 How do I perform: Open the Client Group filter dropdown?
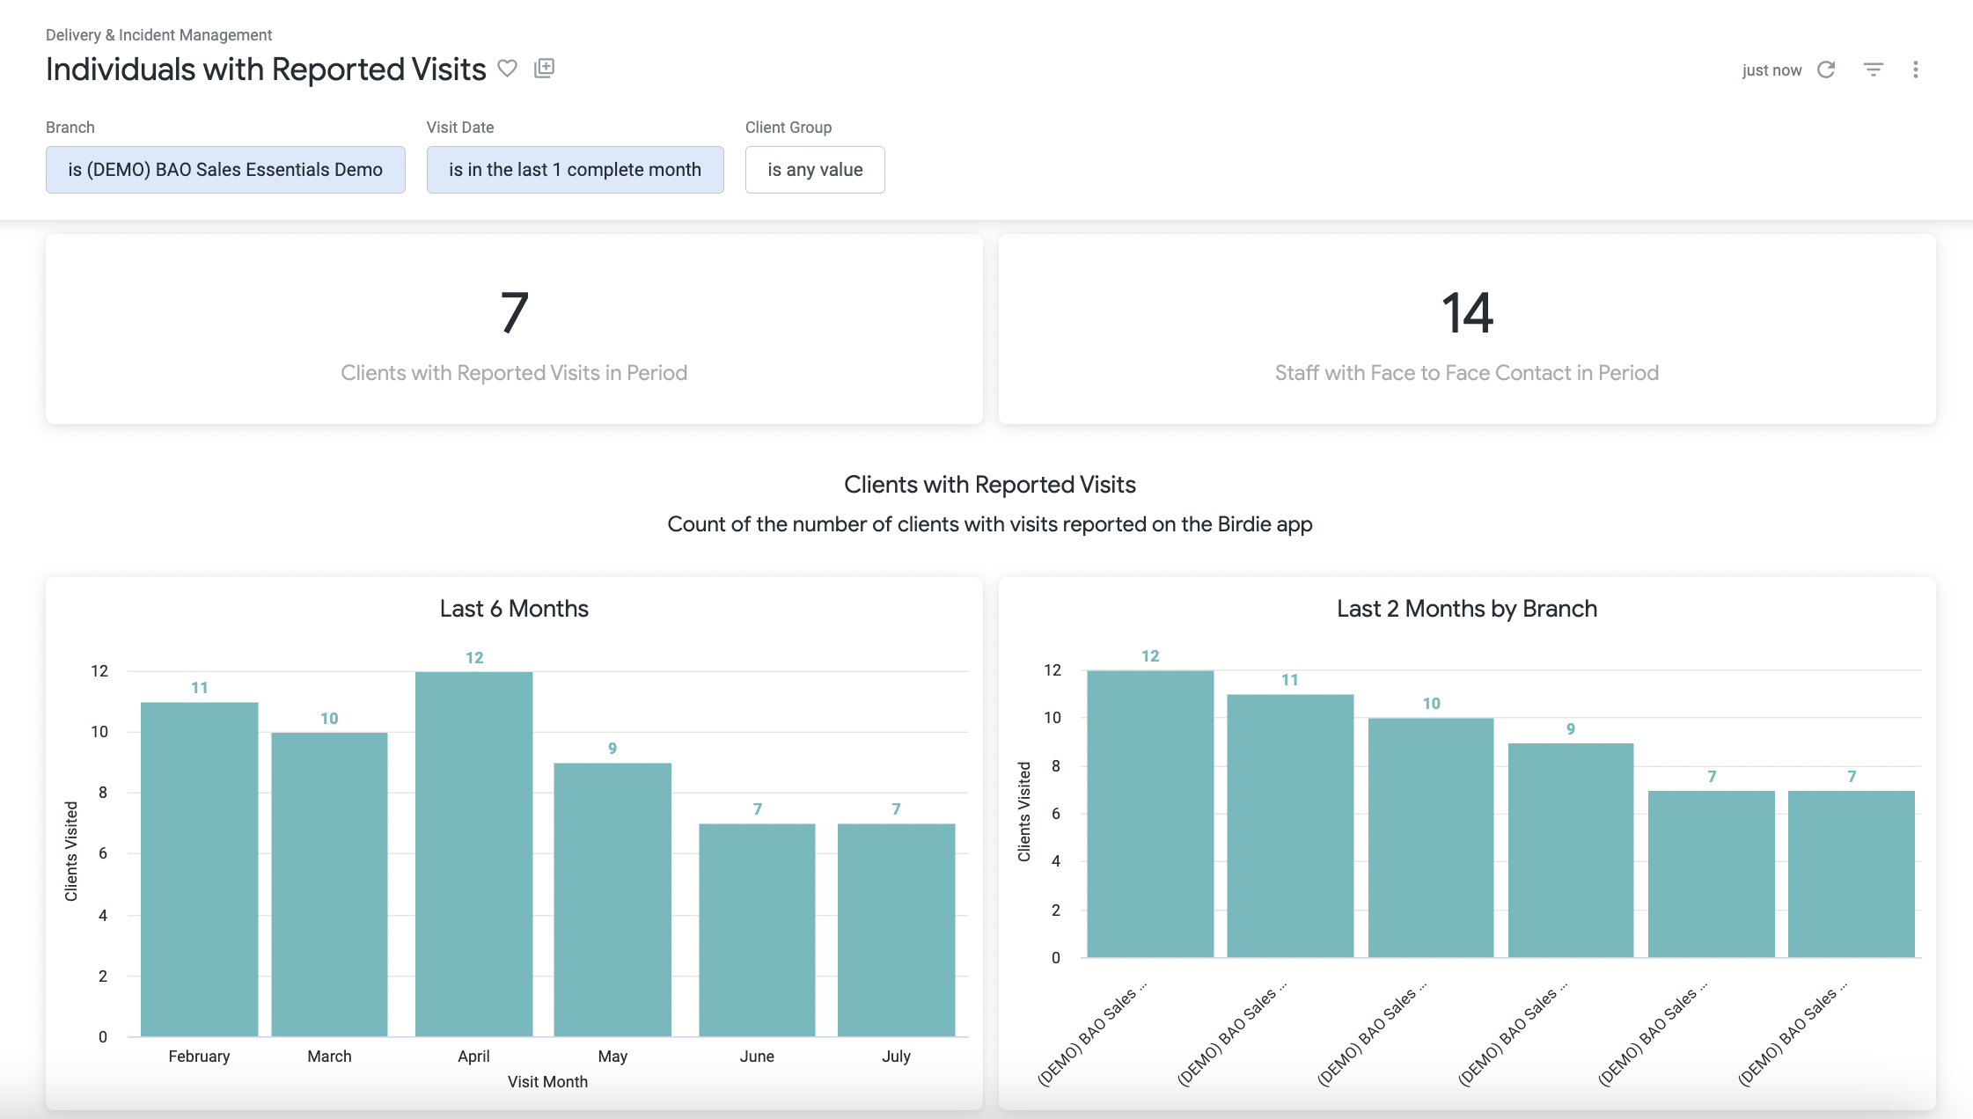815,170
